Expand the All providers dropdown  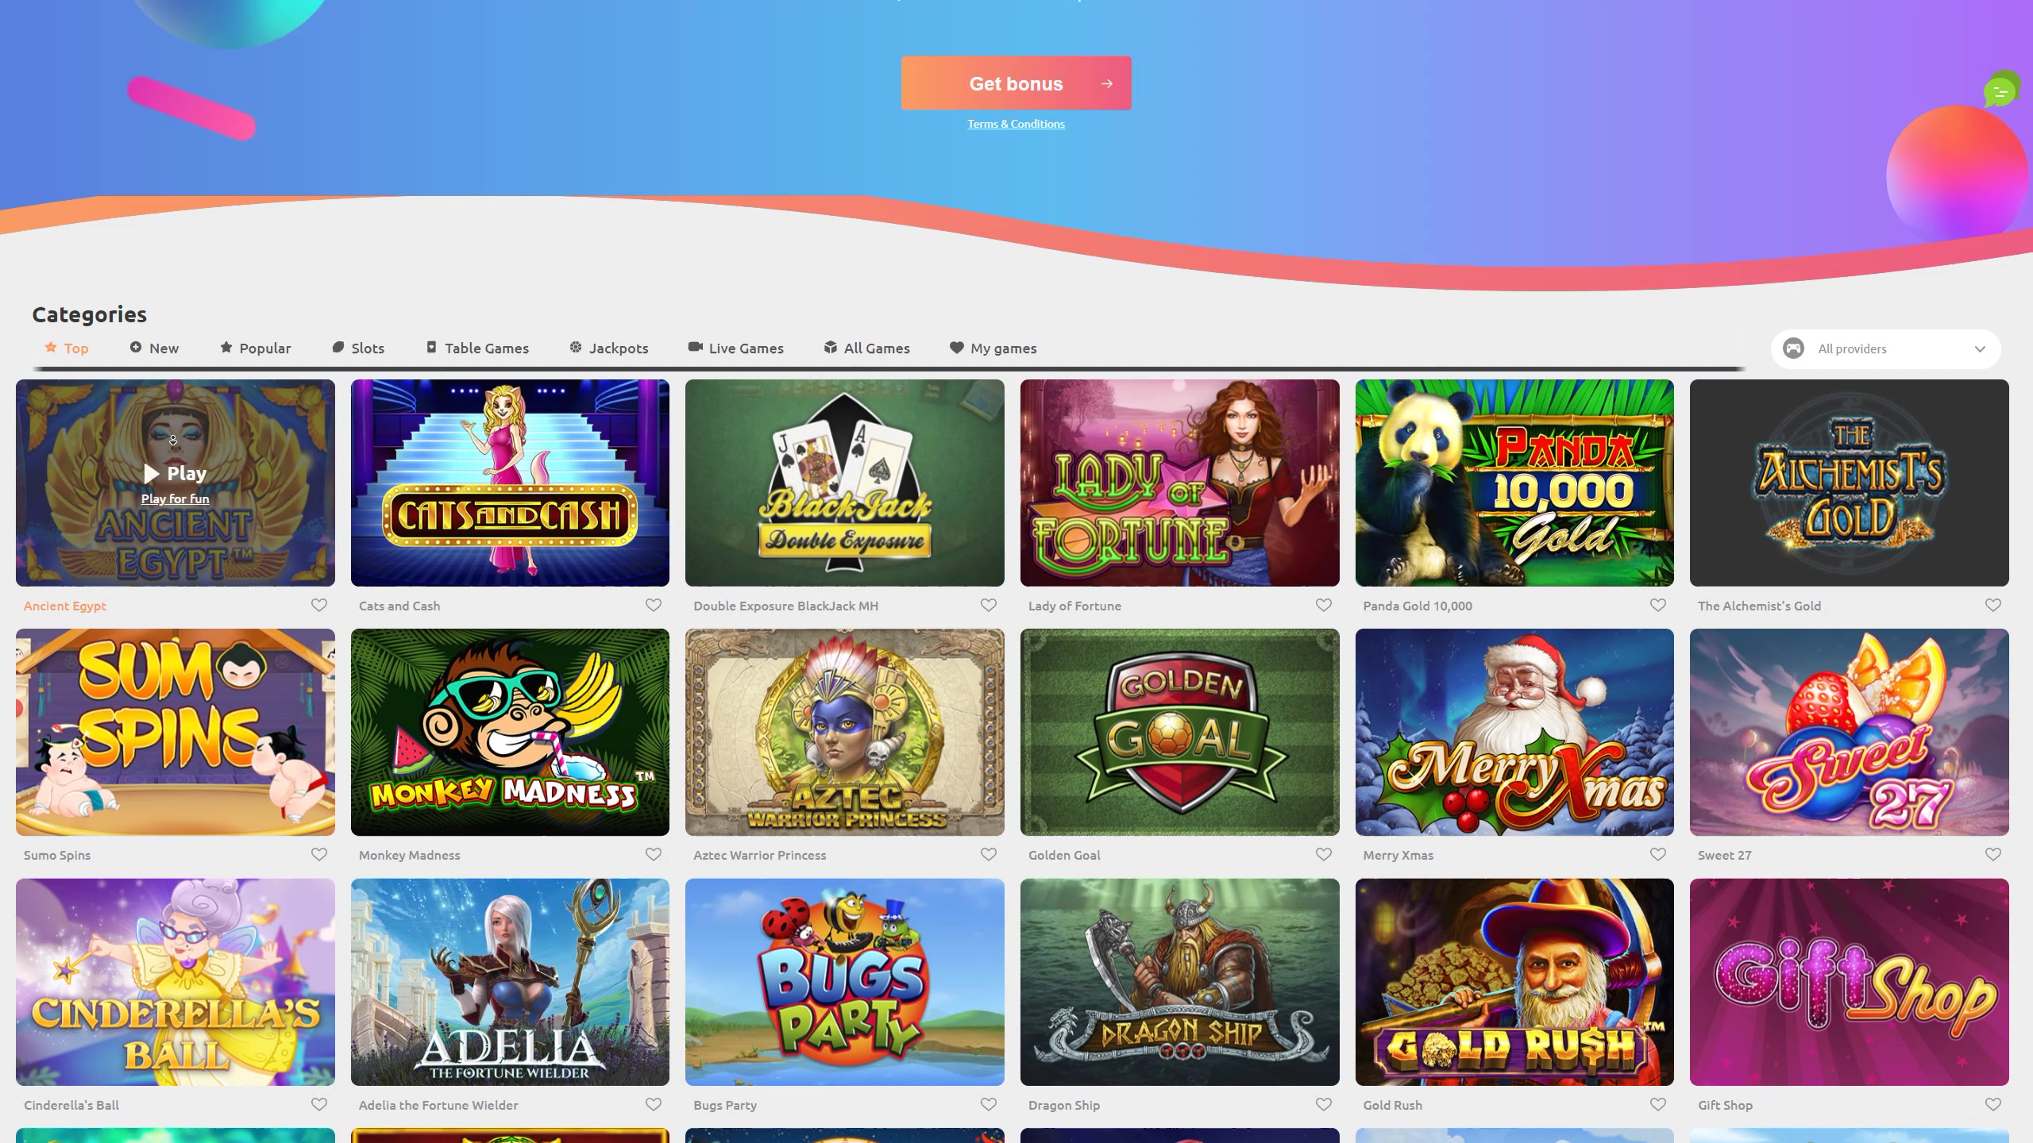(x=1885, y=349)
